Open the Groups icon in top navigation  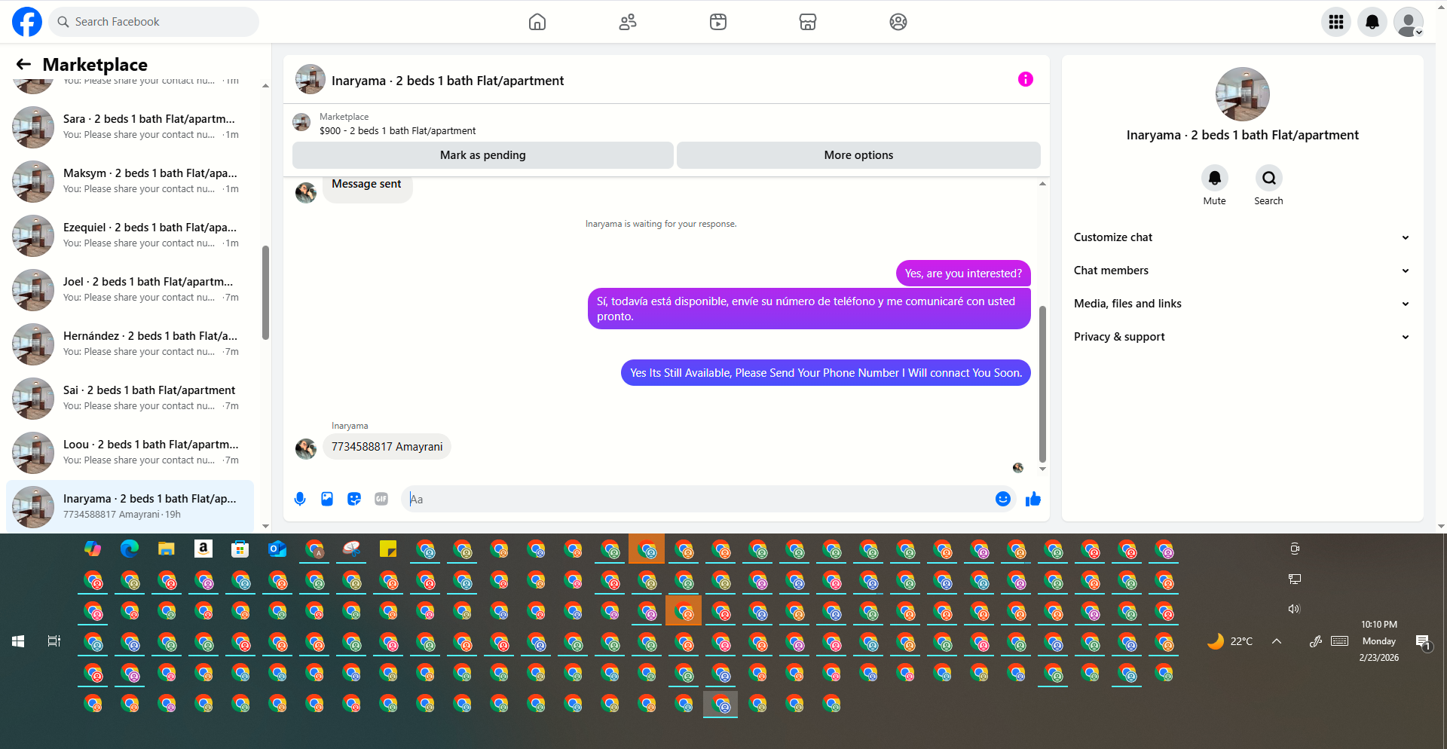(898, 22)
